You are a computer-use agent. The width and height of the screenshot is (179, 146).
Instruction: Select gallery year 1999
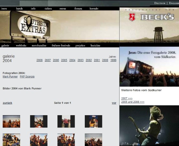point(113,60)
